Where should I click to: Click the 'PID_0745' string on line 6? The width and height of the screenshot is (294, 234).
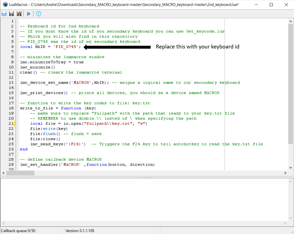click(x=66, y=47)
